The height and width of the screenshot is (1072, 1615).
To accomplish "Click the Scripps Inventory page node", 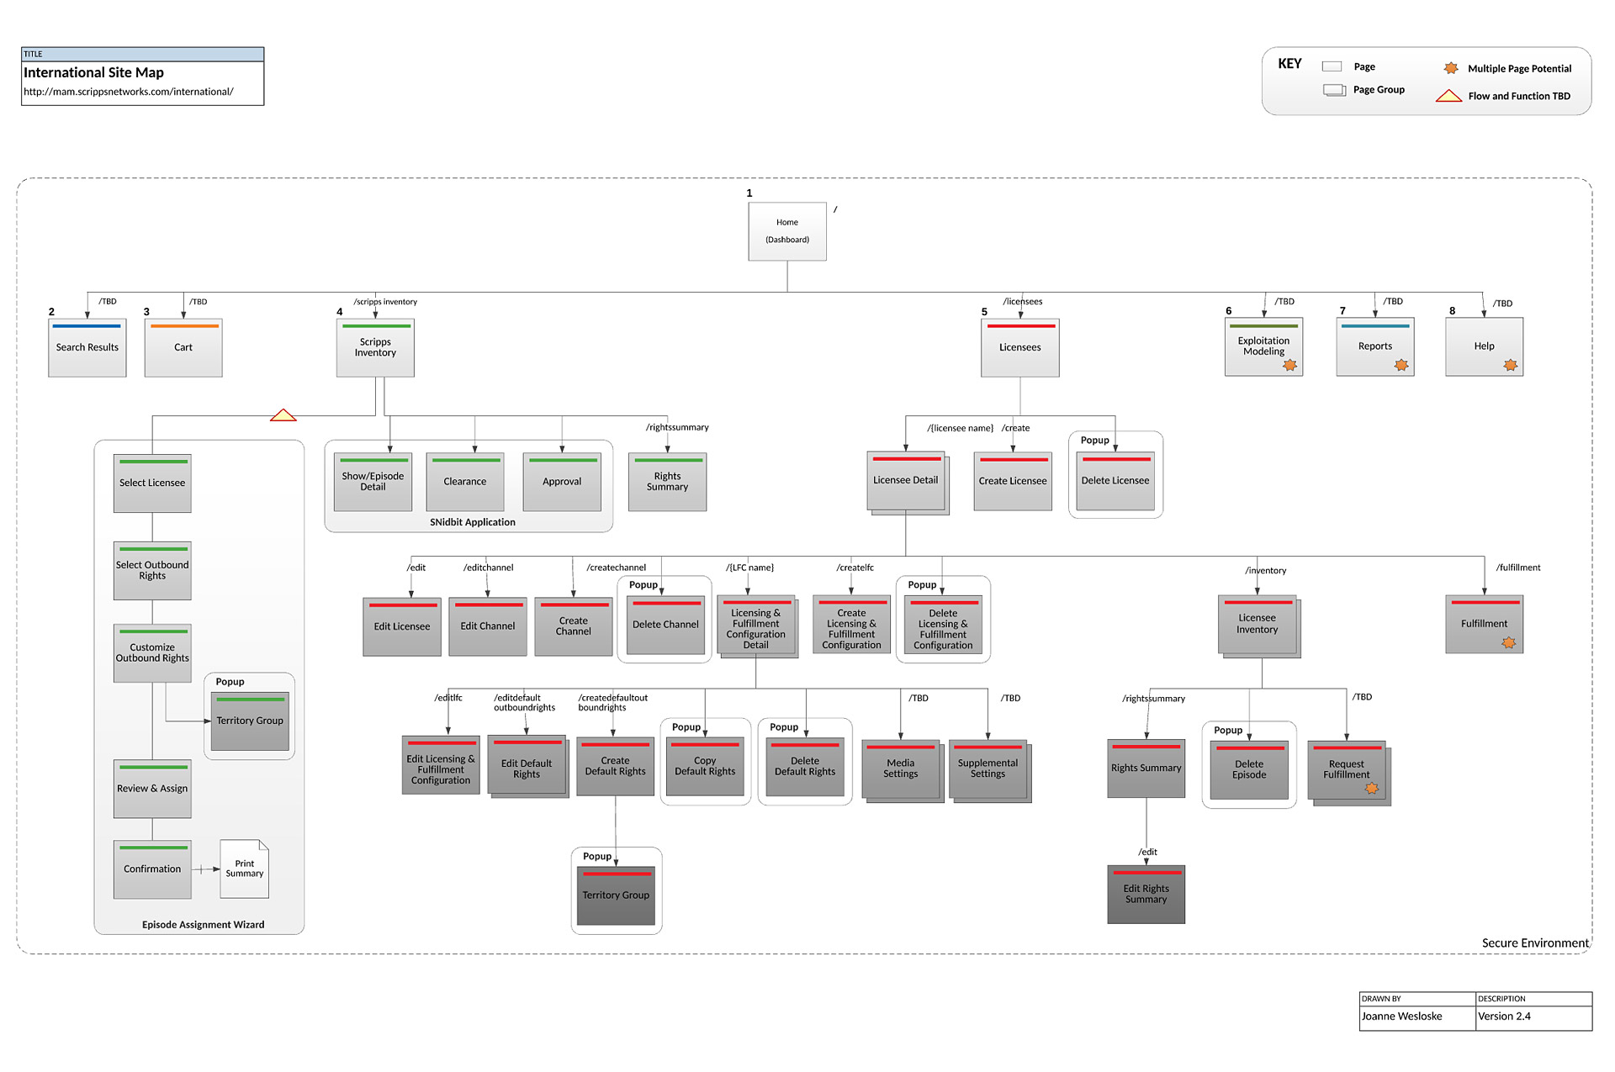I will (x=375, y=347).
